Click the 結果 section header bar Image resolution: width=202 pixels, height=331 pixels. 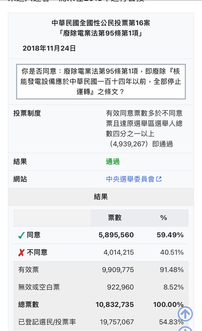coord(101,197)
